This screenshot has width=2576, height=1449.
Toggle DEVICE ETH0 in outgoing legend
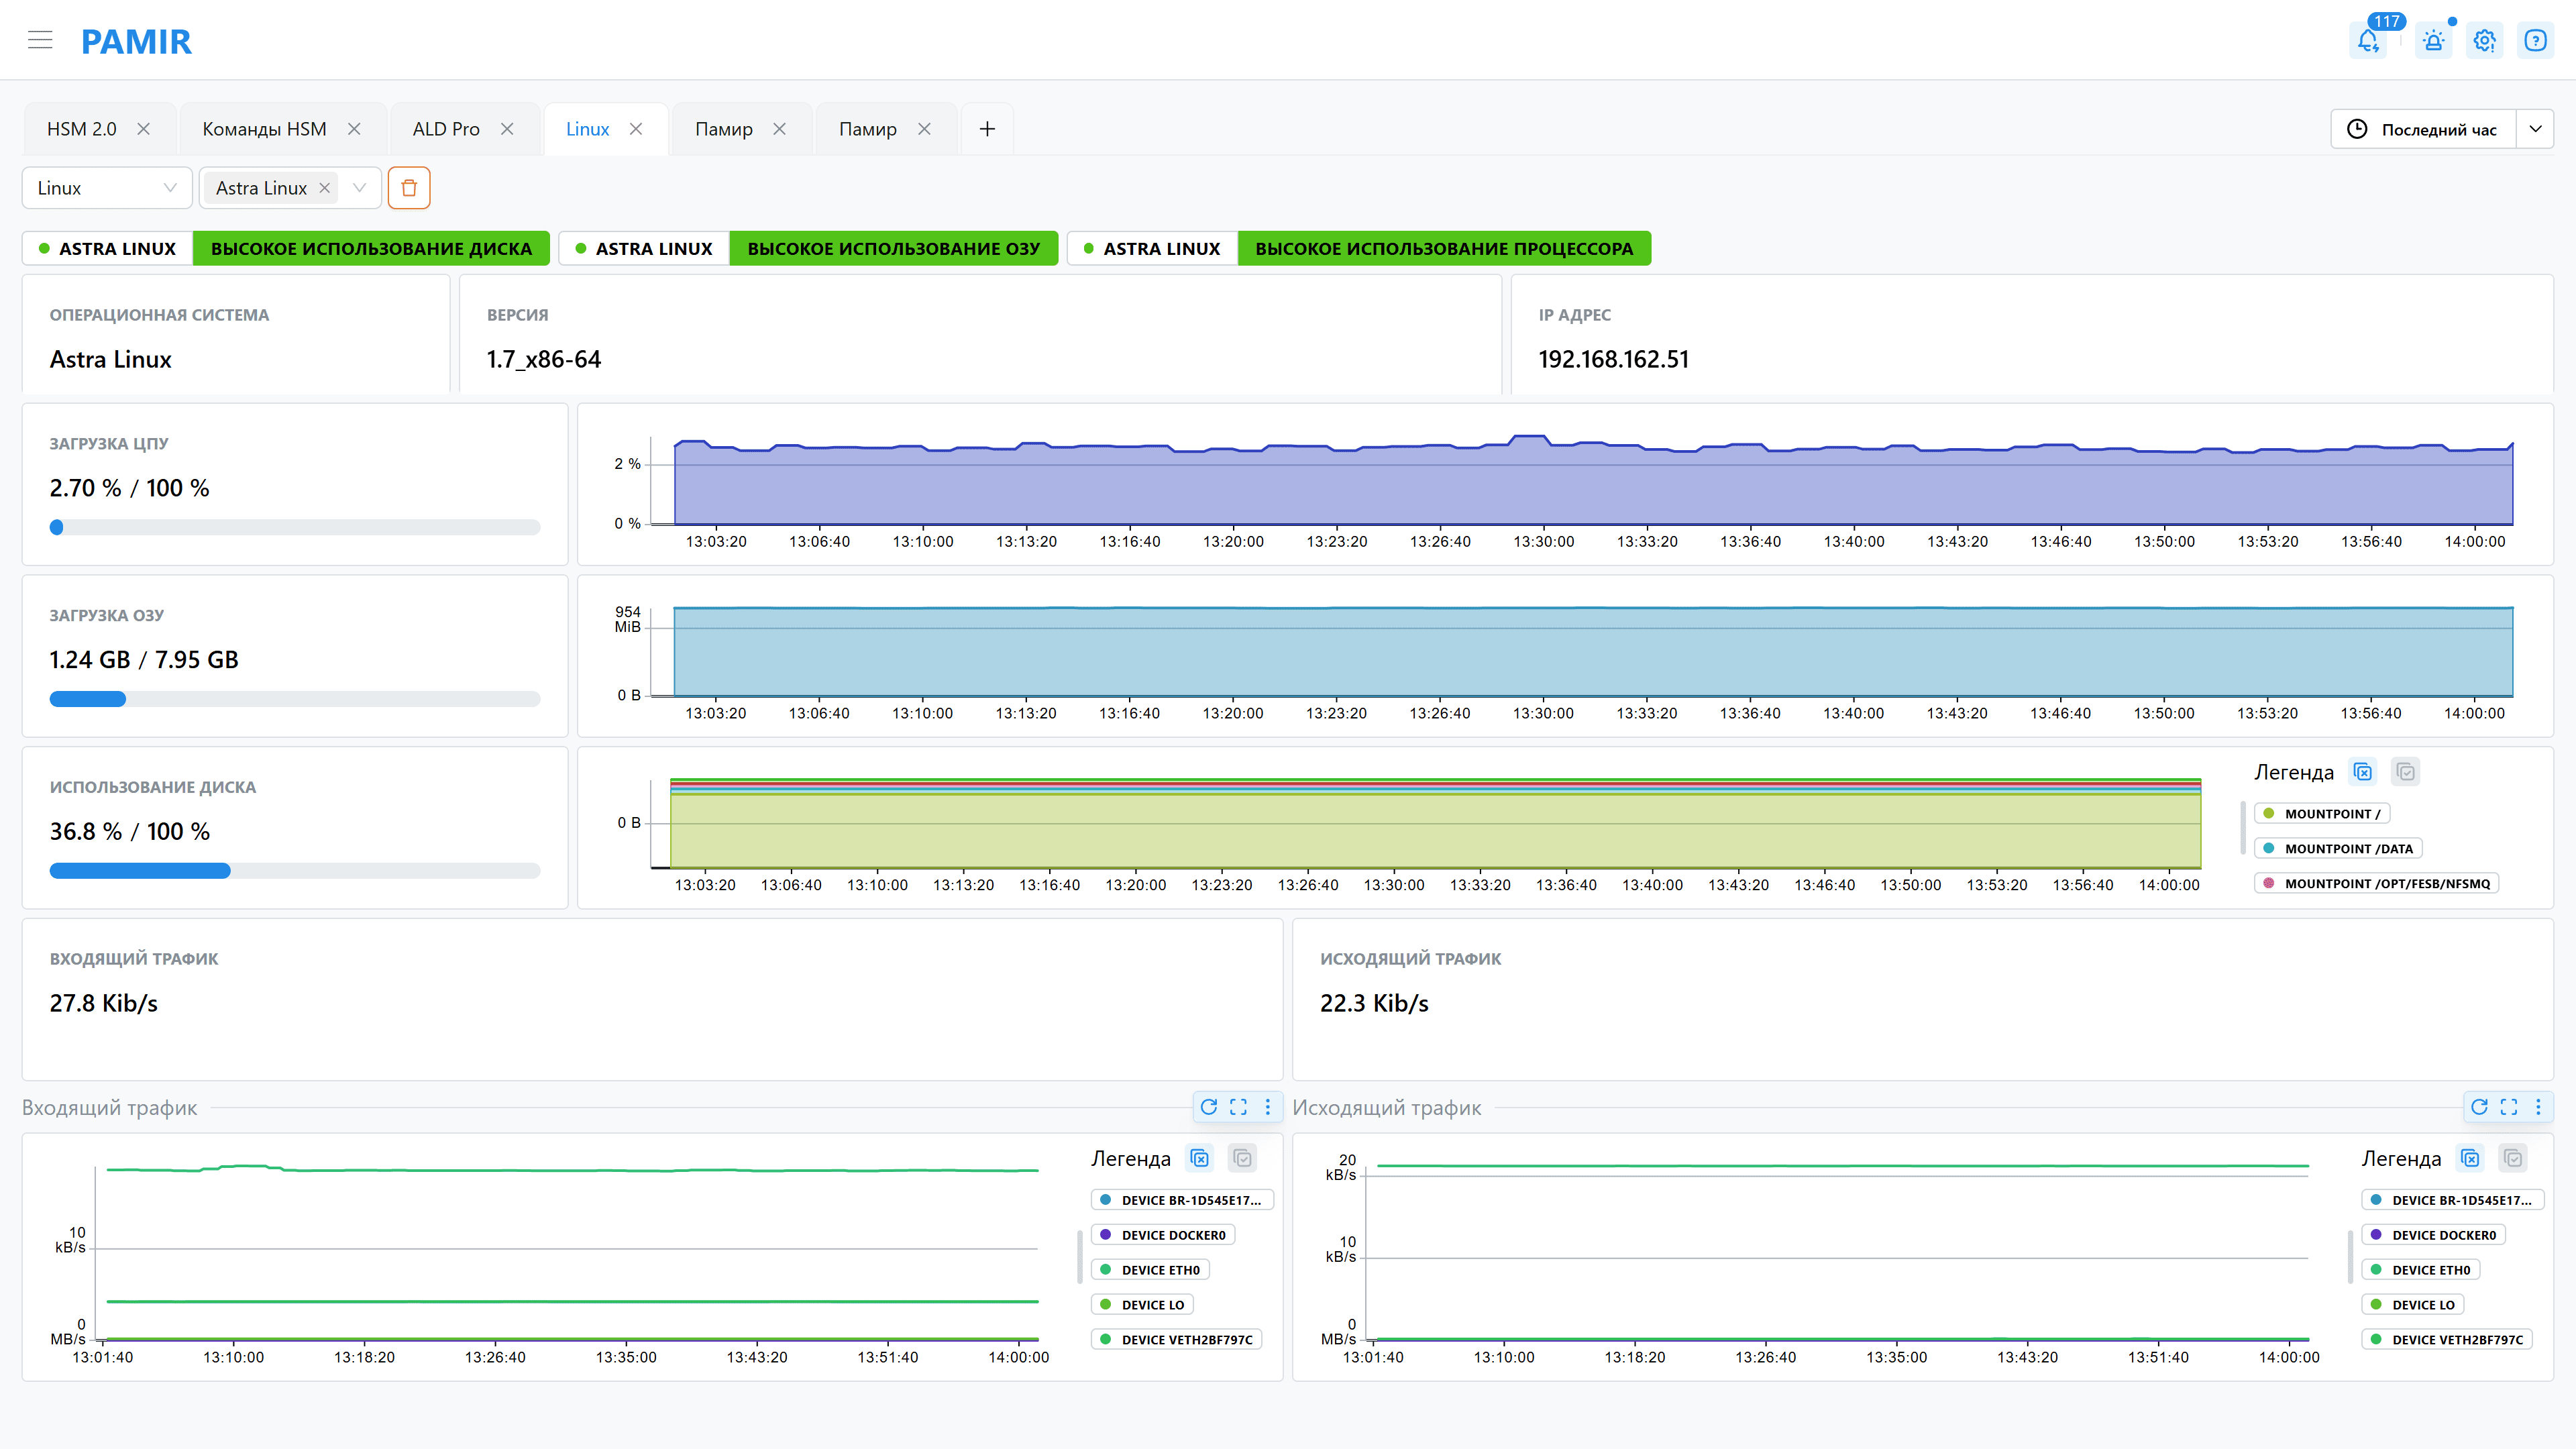coord(2421,1270)
